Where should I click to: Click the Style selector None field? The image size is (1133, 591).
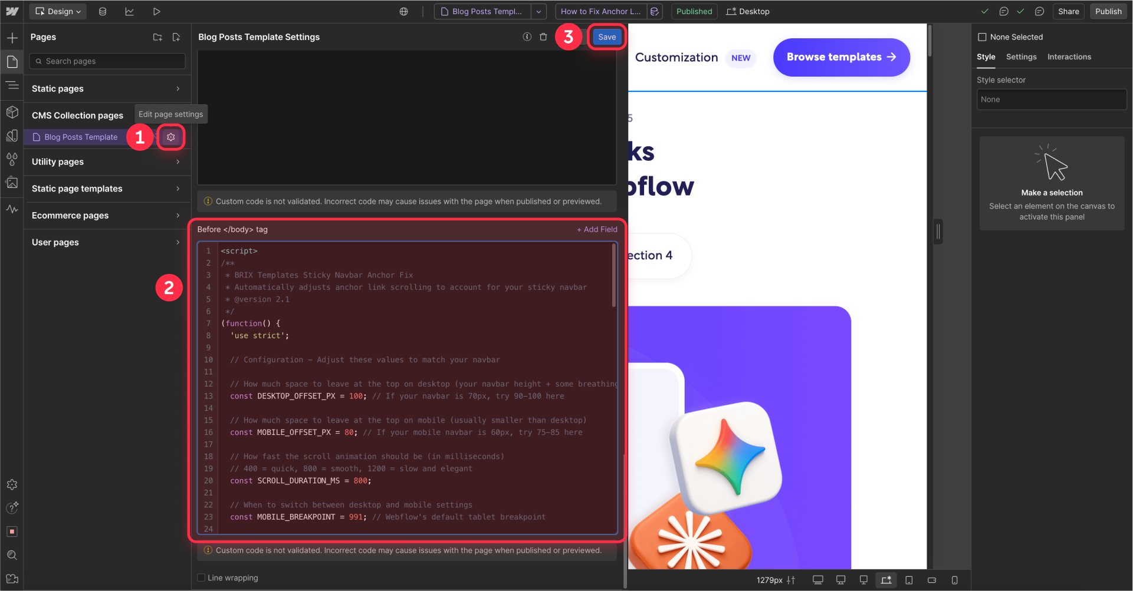pos(1052,100)
